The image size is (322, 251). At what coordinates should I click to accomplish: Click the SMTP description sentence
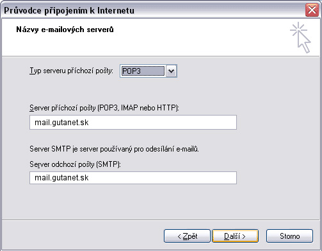tap(114, 149)
